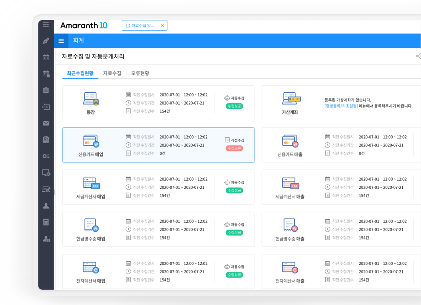
Task: Toggle the hamburger menu next to 회계
Action: click(61, 41)
